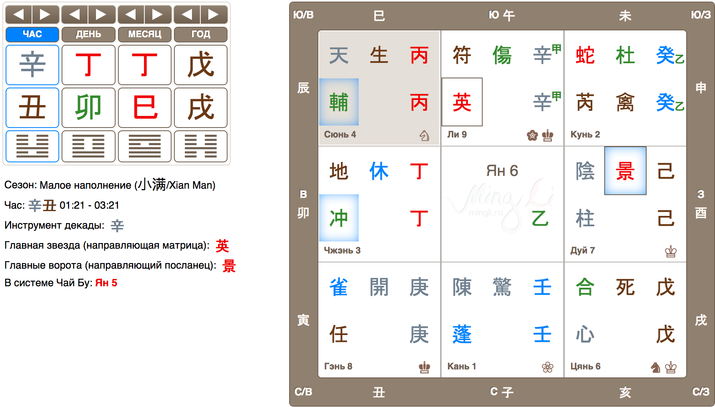Step hour backward with left arrow above ЧАС
The height and width of the screenshot is (407, 715).
click(x=19, y=15)
